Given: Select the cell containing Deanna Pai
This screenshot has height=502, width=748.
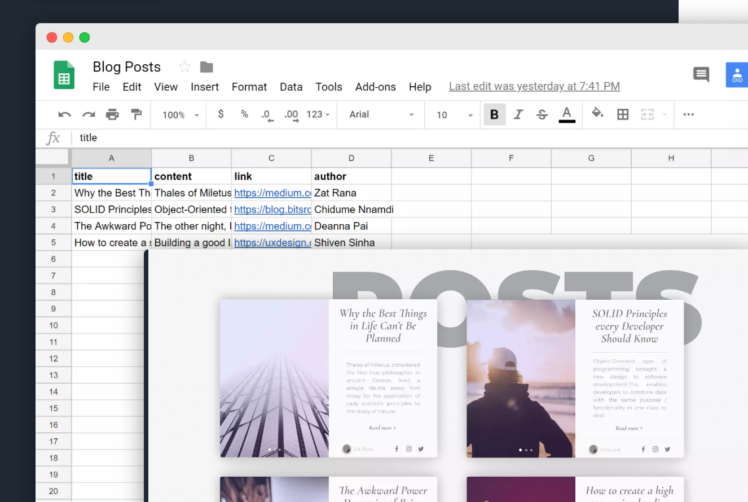Looking at the screenshot, I should click(351, 226).
